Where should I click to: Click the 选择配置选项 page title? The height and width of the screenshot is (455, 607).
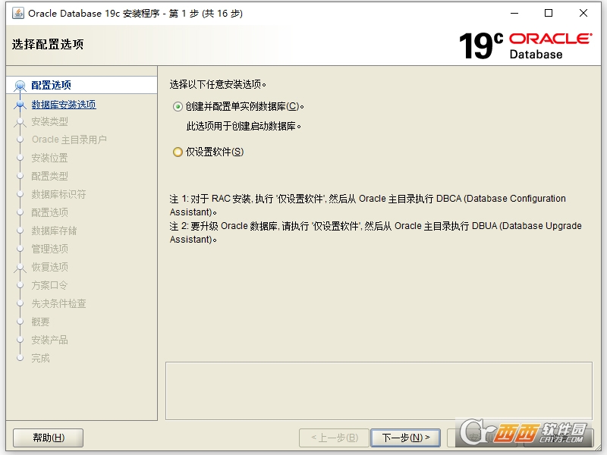(48, 44)
